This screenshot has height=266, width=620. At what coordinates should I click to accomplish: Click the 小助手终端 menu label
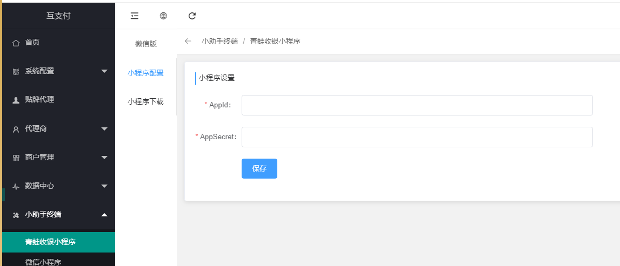(43, 214)
